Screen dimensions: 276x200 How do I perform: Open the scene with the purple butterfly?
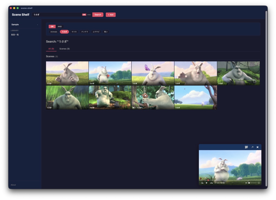pyautogui.click(x=153, y=73)
